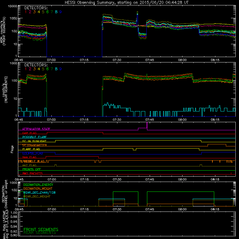Click the 0.90 tick on the livetime axis
239x239 pixels.
(x=14, y=235)
